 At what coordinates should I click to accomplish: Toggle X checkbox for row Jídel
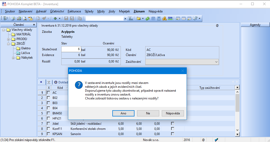point(48,124)
